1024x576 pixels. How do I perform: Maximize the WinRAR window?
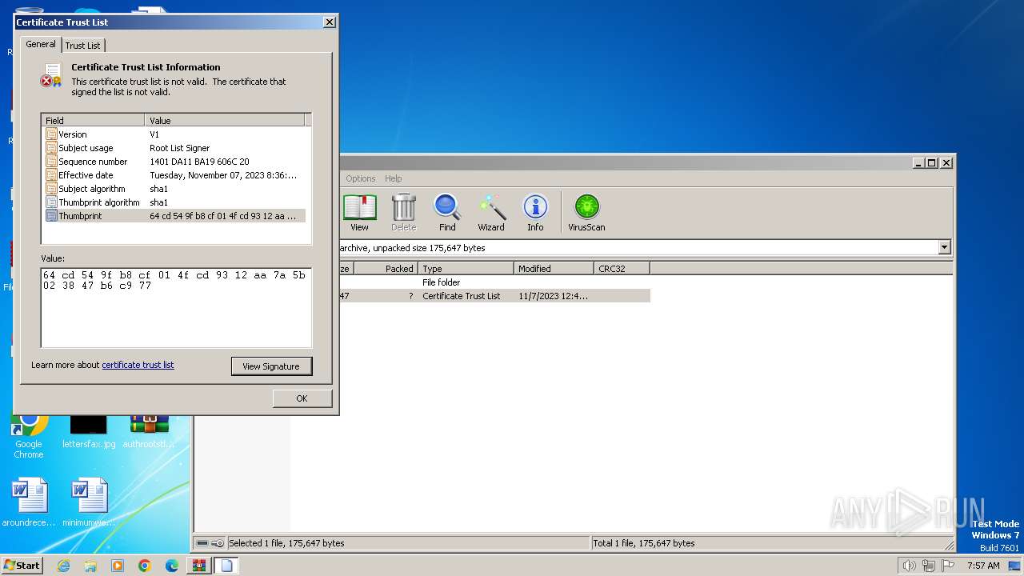click(x=931, y=162)
